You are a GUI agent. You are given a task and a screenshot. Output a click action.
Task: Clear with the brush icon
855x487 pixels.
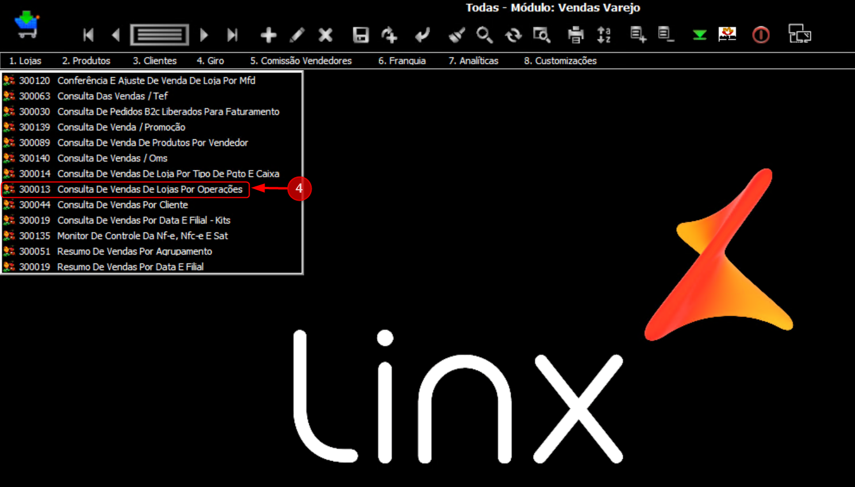coord(457,35)
